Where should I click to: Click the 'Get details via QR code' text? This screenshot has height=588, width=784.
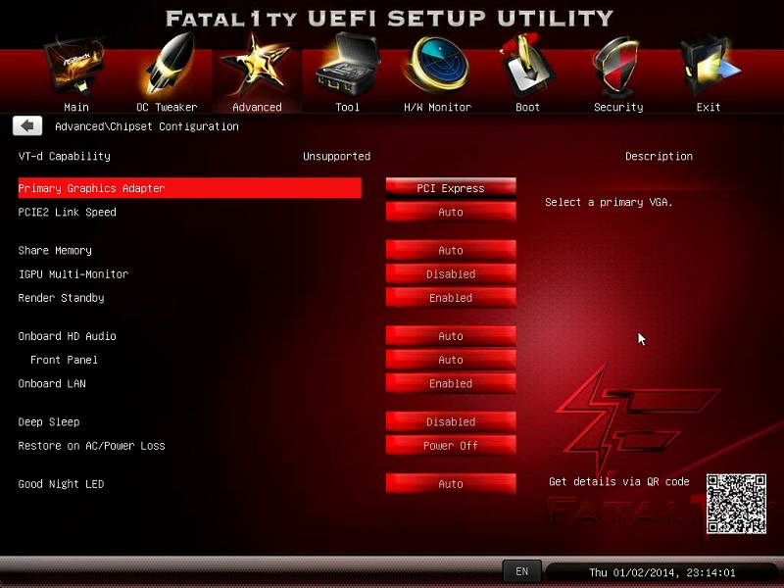click(x=619, y=481)
